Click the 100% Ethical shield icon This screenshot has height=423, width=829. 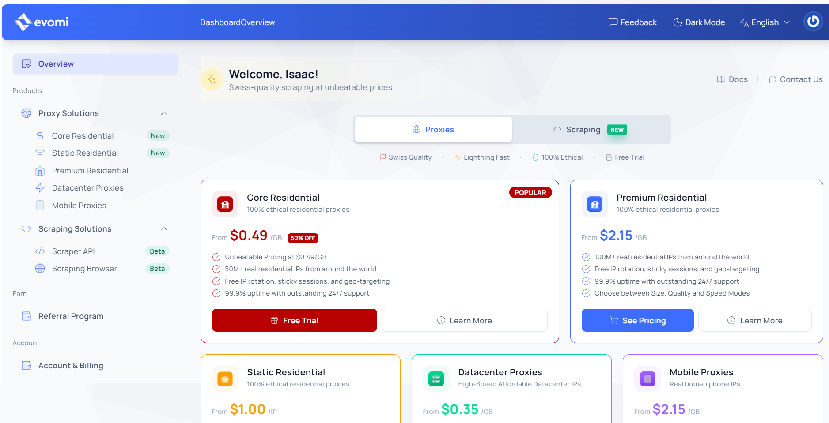pyautogui.click(x=535, y=157)
